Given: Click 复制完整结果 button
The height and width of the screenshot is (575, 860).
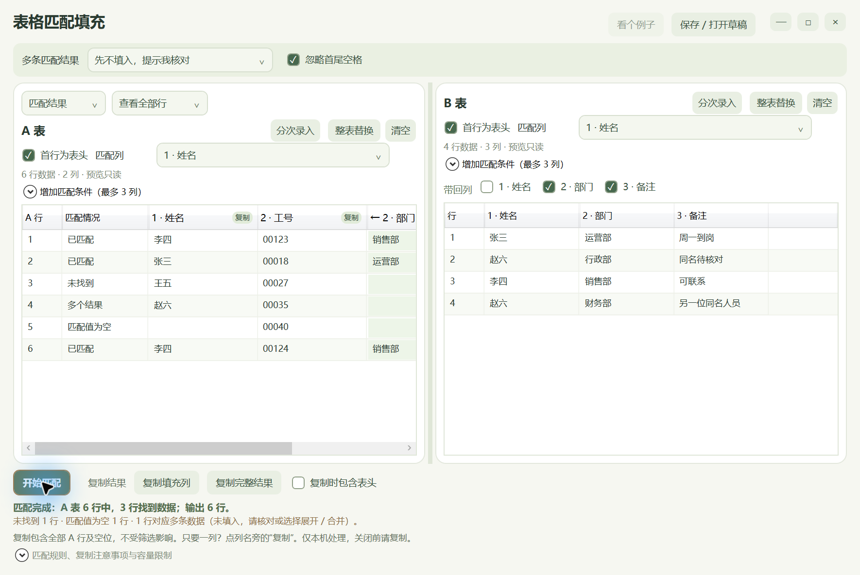Looking at the screenshot, I should tap(244, 483).
